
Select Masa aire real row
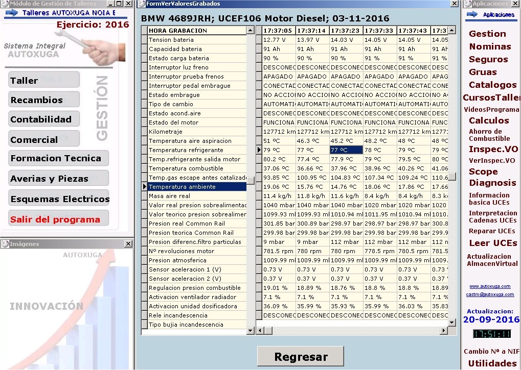[x=197, y=196]
